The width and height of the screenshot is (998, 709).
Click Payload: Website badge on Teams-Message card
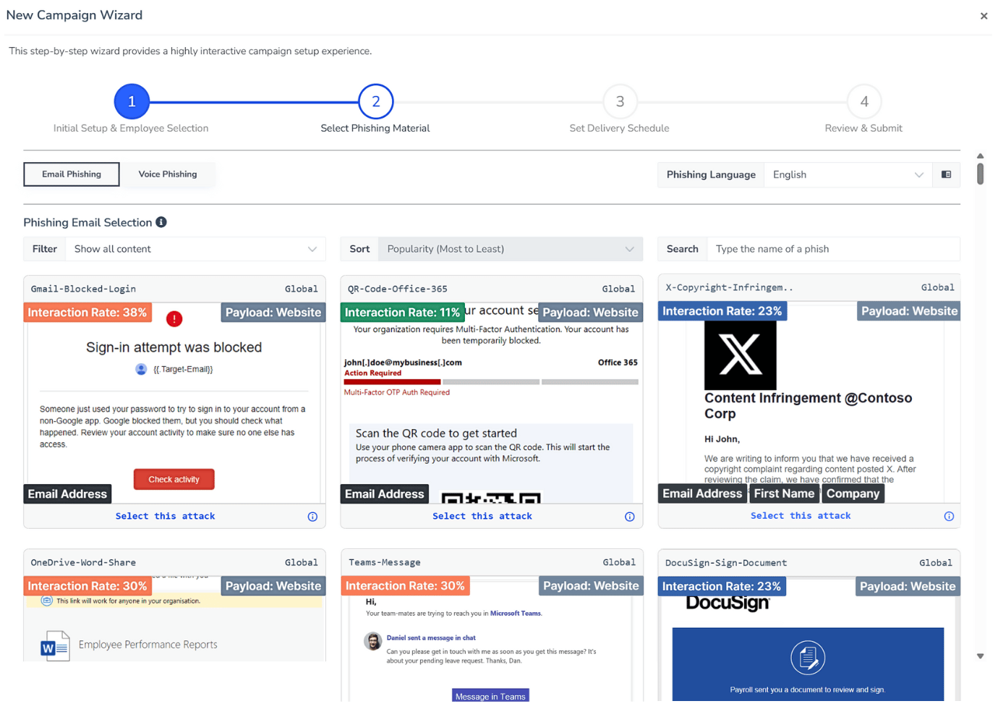591,586
